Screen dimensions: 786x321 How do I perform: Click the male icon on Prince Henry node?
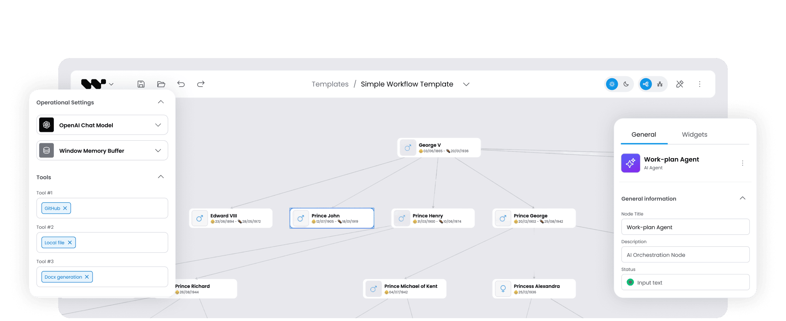coord(402,218)
